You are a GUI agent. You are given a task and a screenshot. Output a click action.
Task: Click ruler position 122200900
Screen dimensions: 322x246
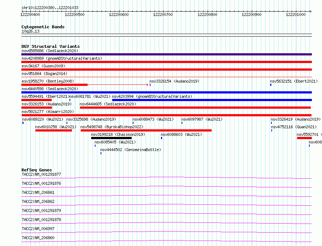pyautogui.click(x=251, y=14)
